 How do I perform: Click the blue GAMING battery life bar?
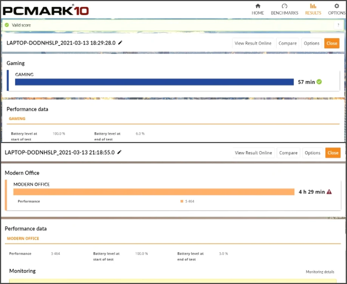(154, 82)
